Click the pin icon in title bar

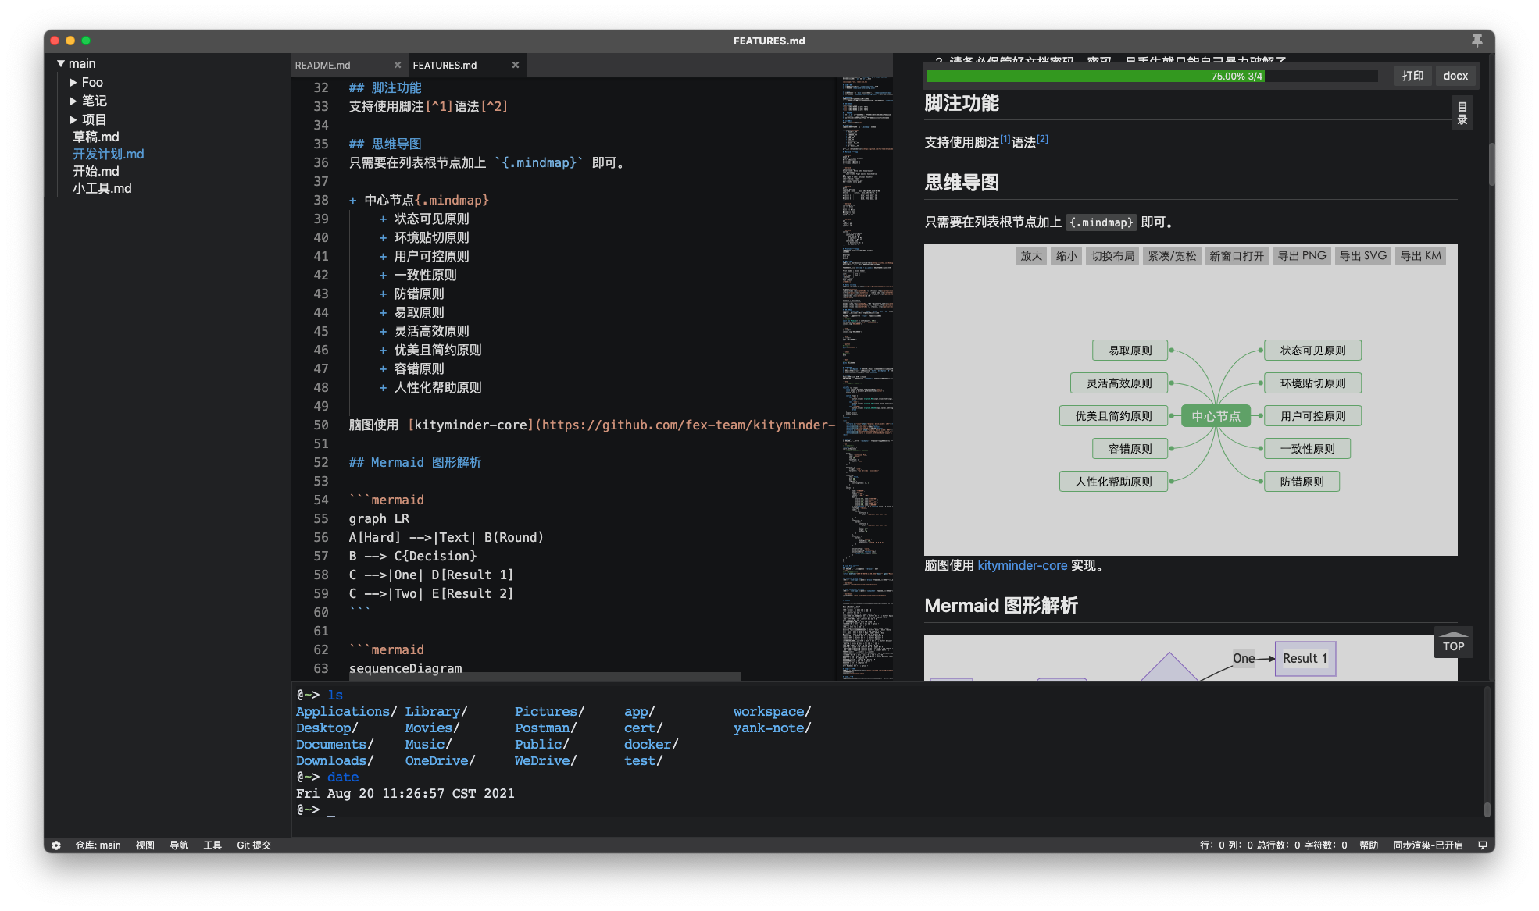point(1477,41)
